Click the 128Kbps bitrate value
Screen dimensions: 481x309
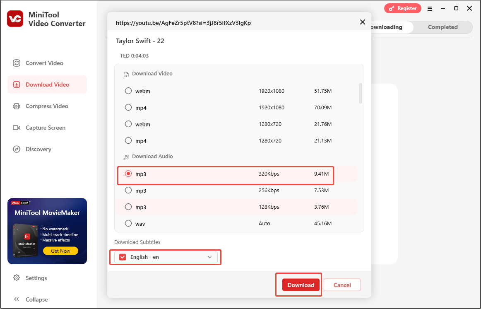[x=269, y=207]
